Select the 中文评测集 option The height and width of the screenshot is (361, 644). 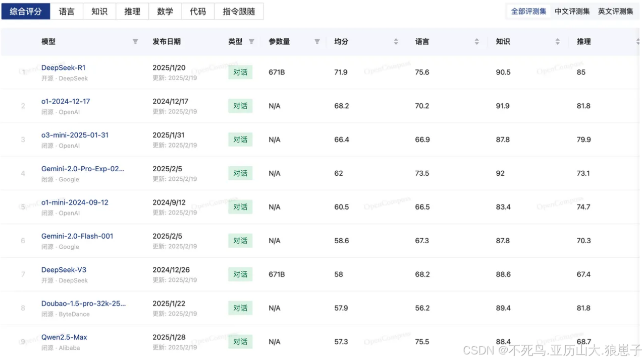pos(572,11)
